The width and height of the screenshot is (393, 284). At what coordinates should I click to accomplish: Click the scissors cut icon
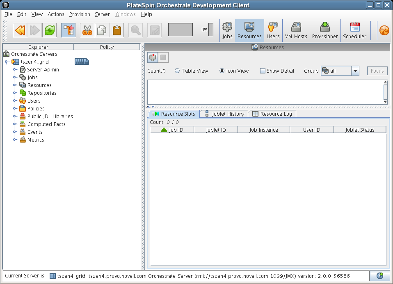point(87,30)
